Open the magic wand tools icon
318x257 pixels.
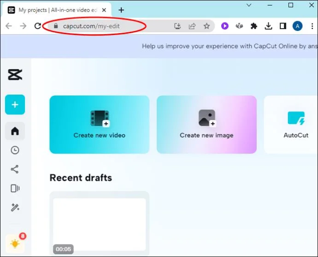[x=15, y=207]
